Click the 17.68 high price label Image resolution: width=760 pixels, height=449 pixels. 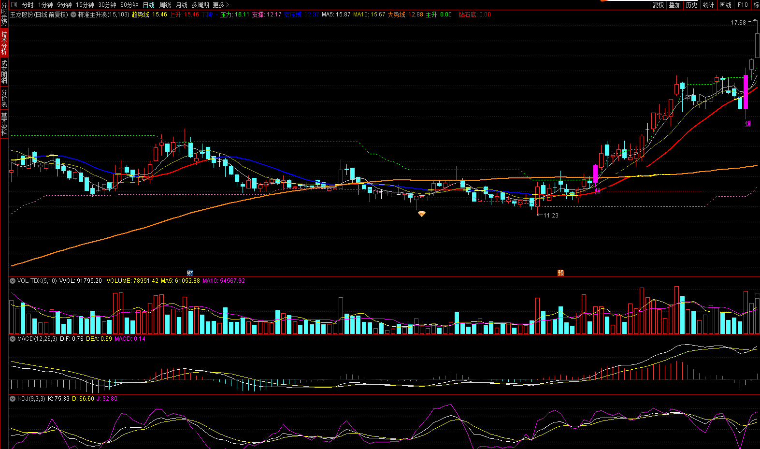pyautogui.click(x=738, y=23)
